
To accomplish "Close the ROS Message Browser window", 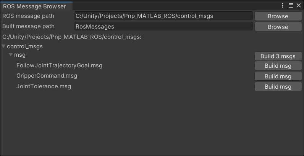I will [298, 5].
